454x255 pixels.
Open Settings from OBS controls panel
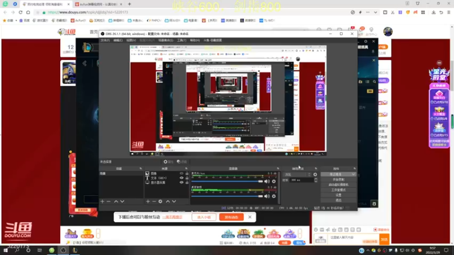(338, 195)
